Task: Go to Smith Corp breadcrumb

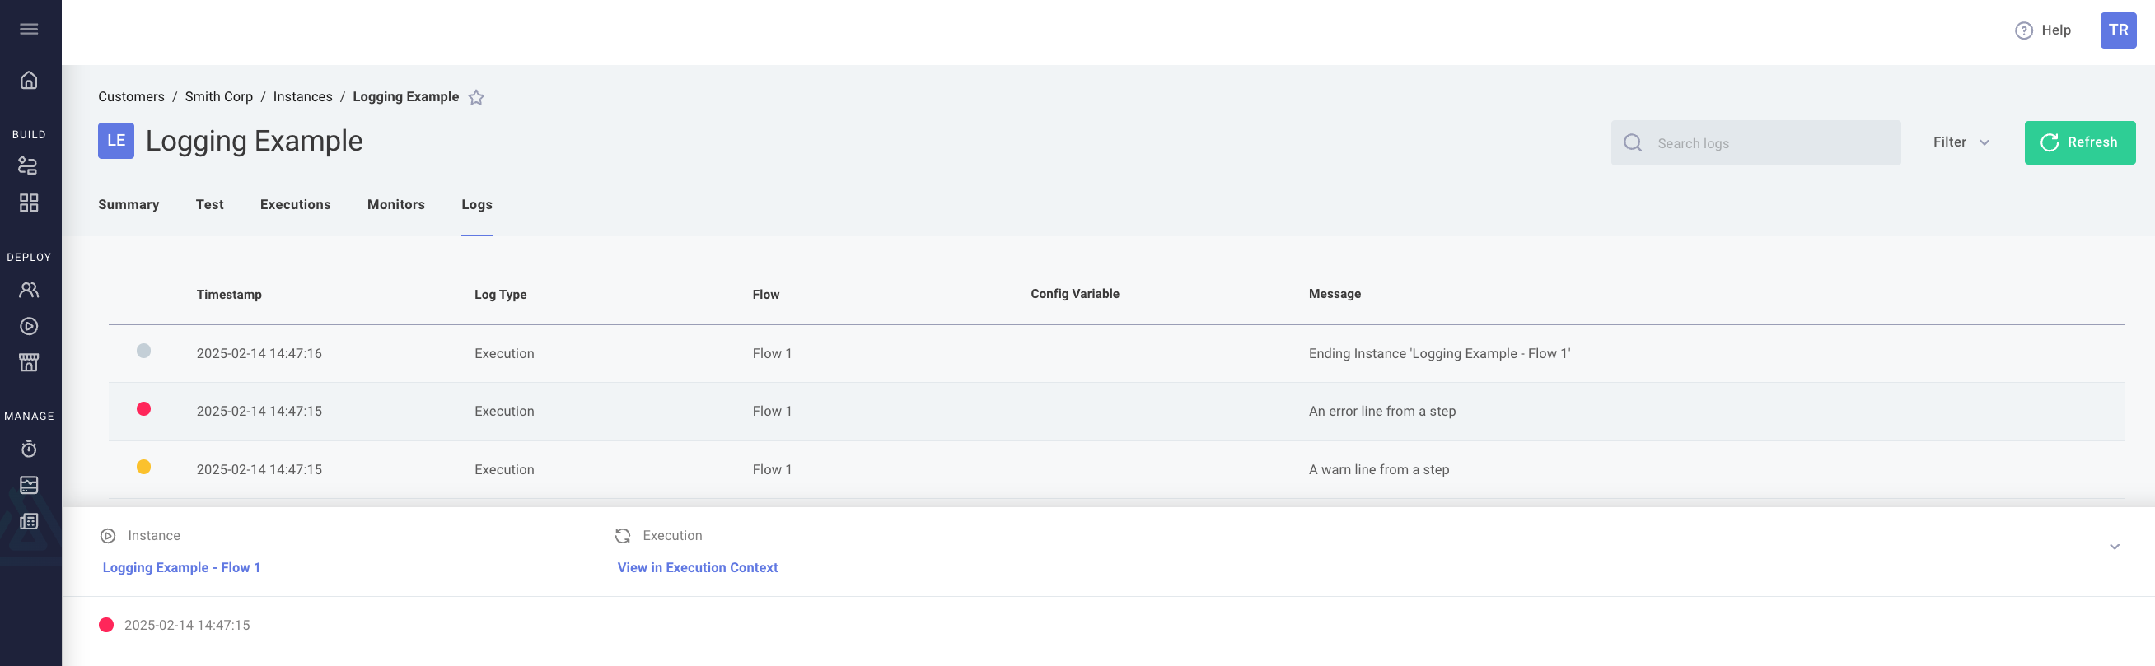Action: [x=218, y=97]
